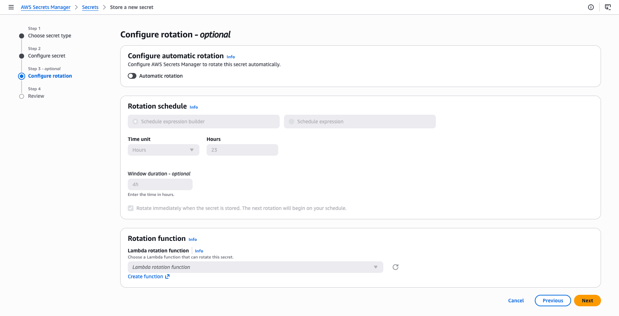
Task: Open the info panel icon in top bar
Action: 591,7
